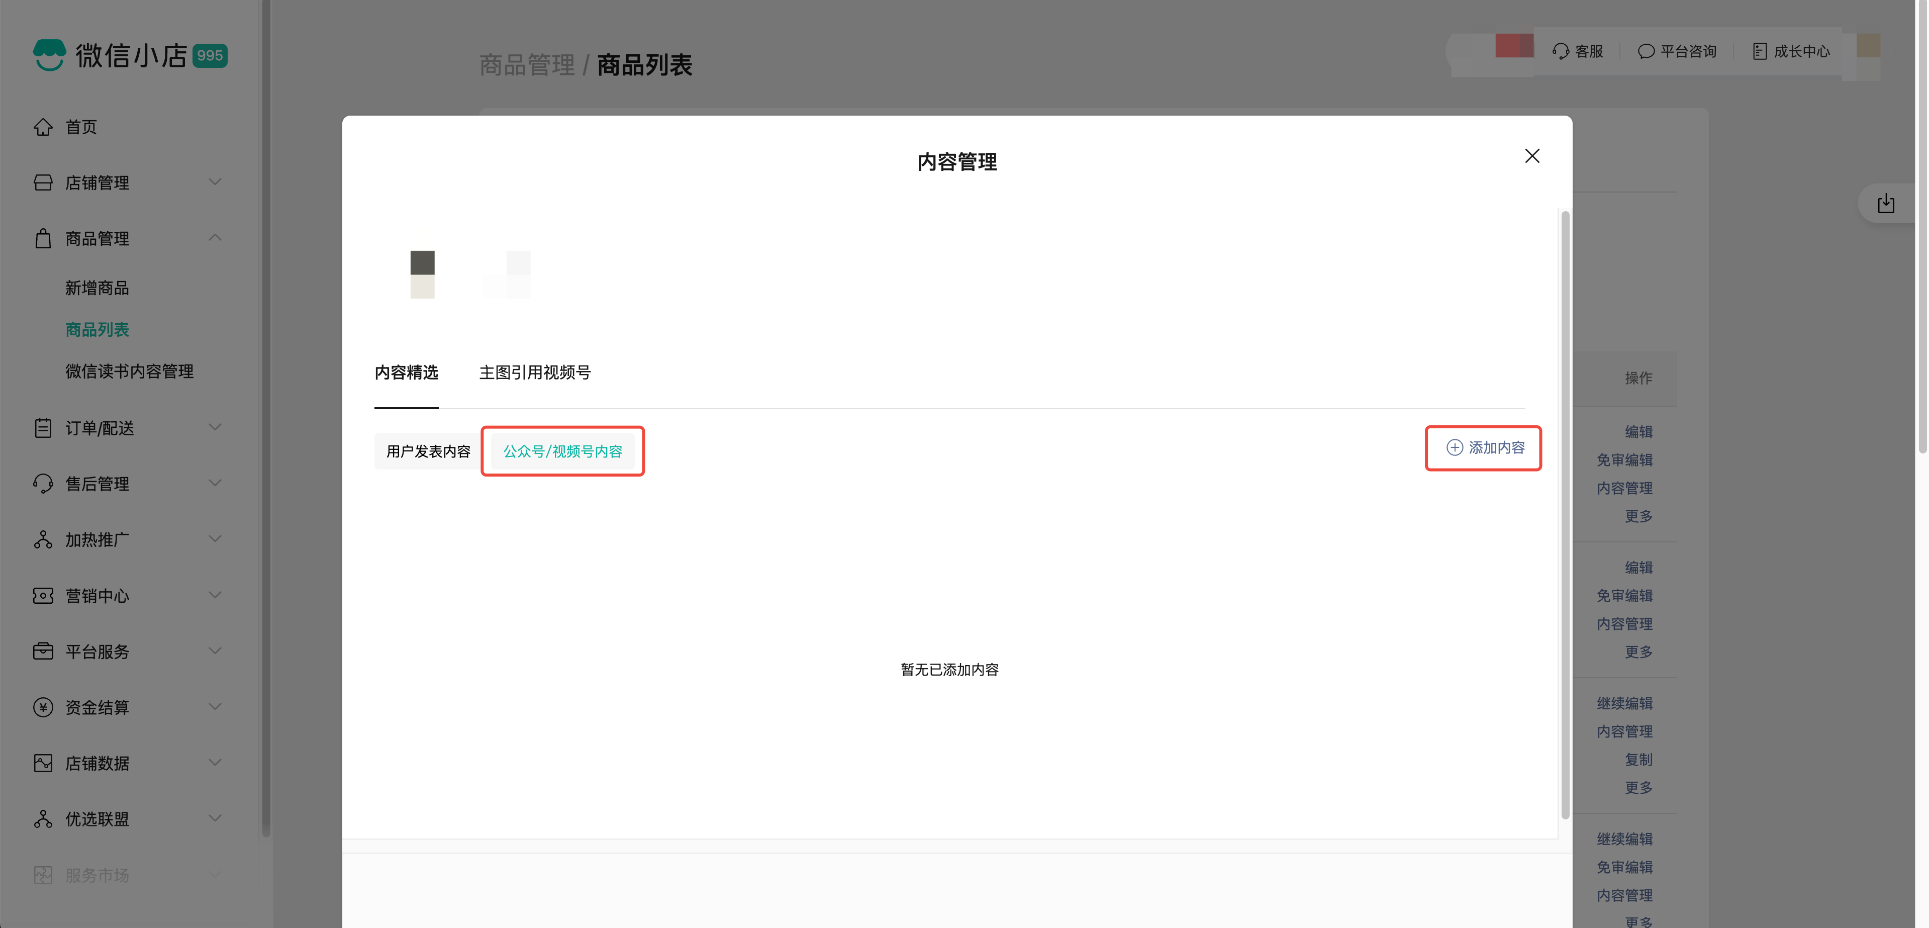The height and width of the screenshot is (928, 1929).
Task: Click the 店铺数据 chart icon
Action: tap(43, 763)
